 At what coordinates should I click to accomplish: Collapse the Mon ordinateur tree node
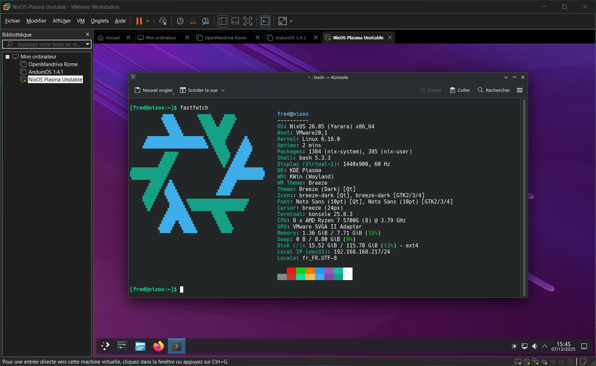7,57
